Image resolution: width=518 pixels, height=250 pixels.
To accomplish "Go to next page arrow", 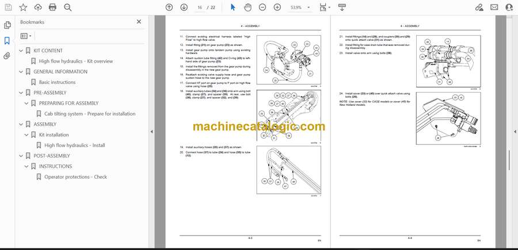I will [x=184, y=7].
